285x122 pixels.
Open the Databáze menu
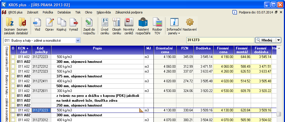click(x=64, y=13)
